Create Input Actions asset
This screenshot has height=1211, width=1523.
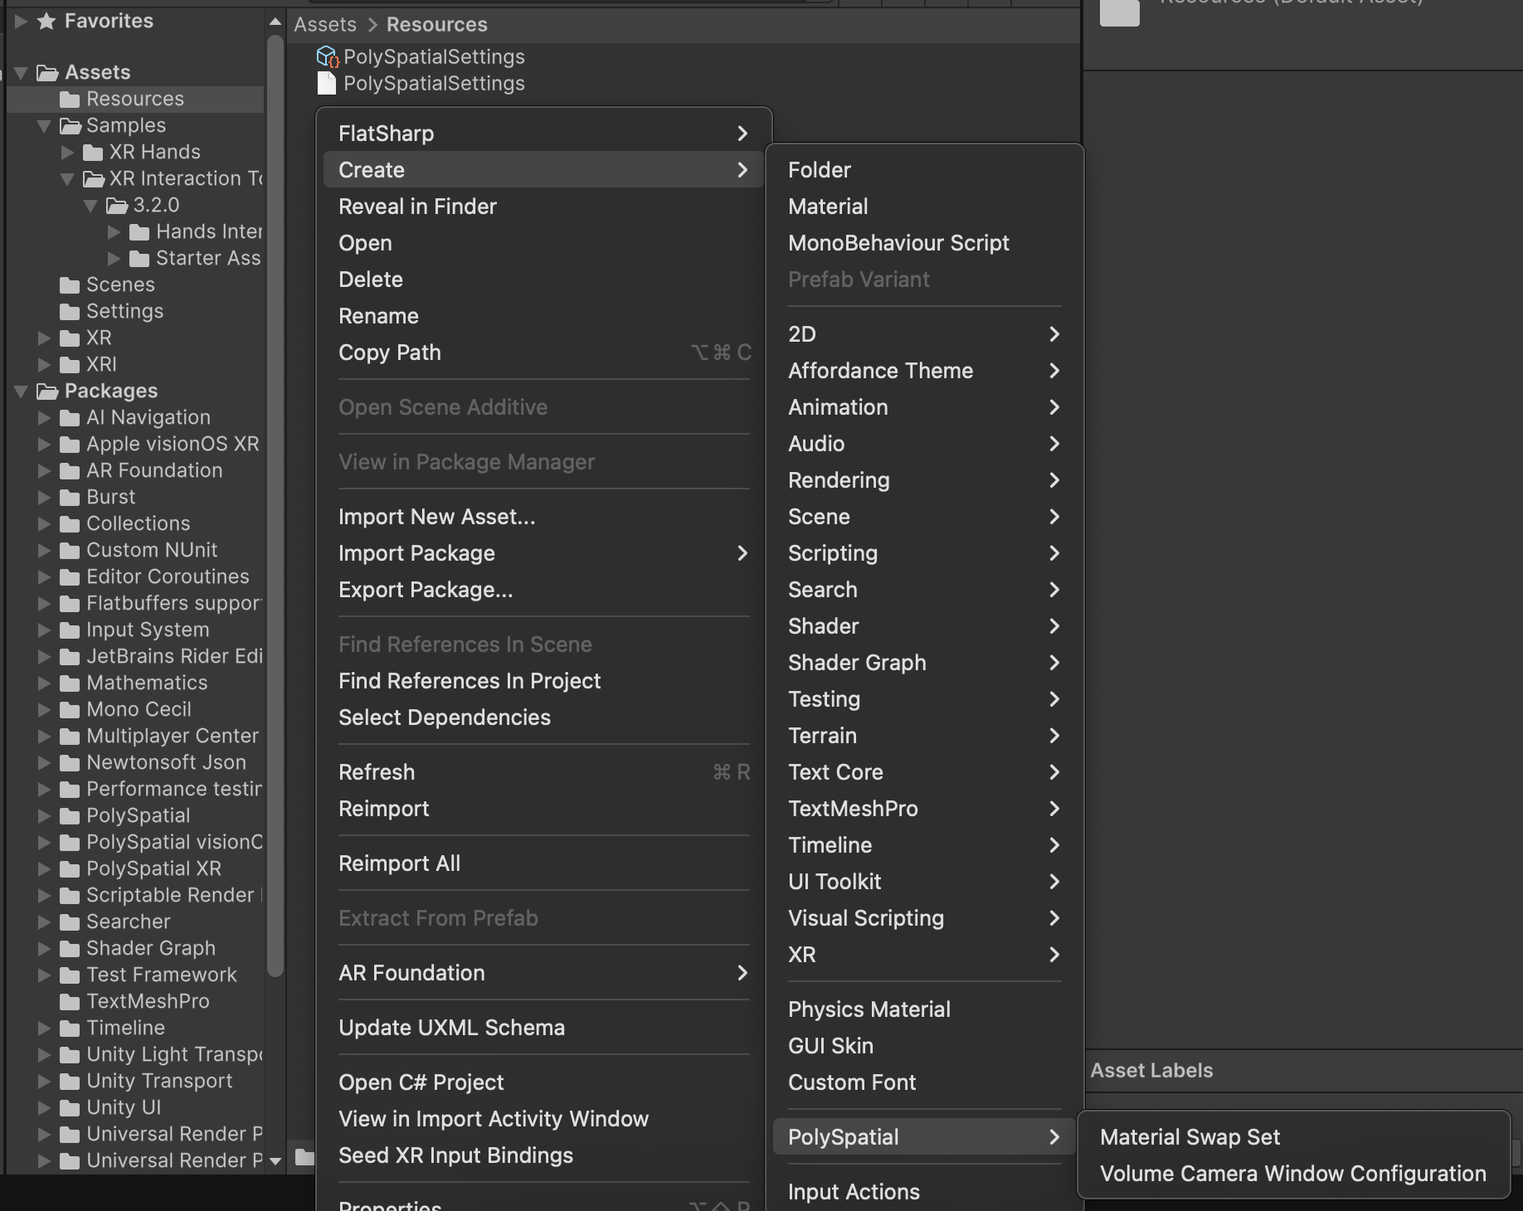click(x=924, y=1192)
